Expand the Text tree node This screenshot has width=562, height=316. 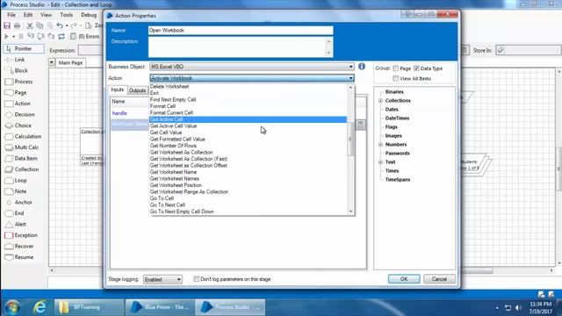point(380,162)
